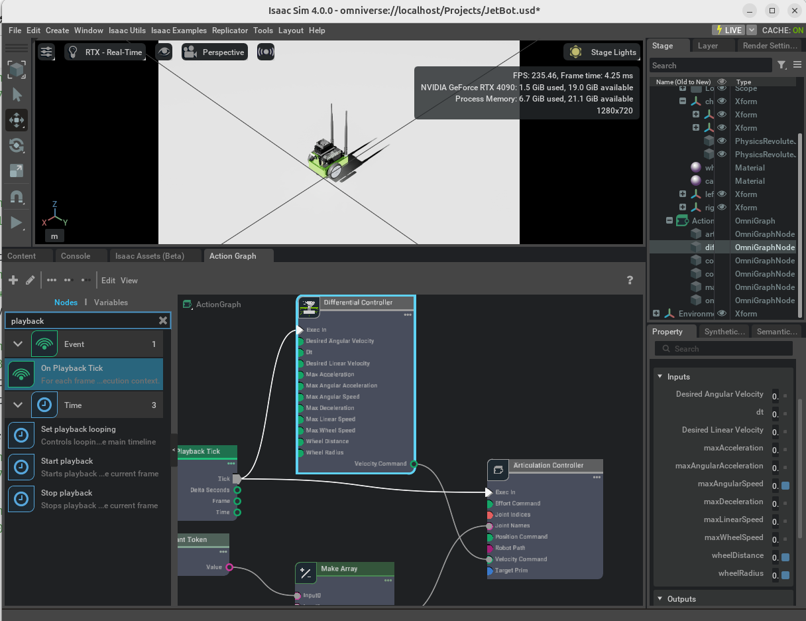Image resolution: width=806 pixels, height=621 pixels.
Task: Toggle visibility in the lef Xform row
Action: point(722,194)
